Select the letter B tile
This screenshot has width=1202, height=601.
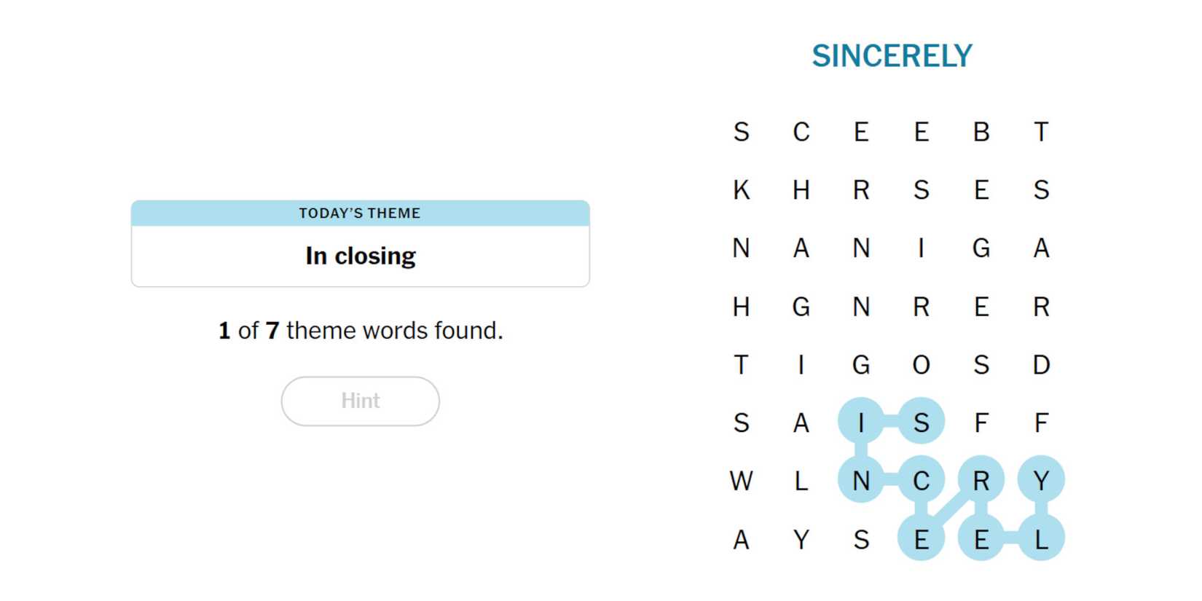click(981, 132)
